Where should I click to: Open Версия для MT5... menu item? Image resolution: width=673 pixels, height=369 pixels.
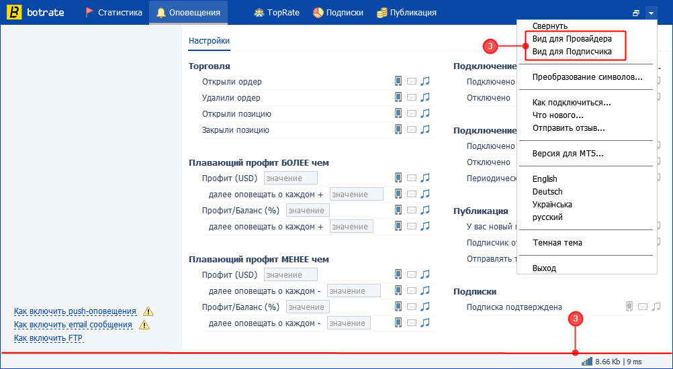(x=568, y=154)
